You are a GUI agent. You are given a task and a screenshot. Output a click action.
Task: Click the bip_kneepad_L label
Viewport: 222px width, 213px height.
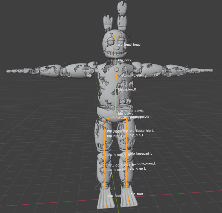(x=141, y=153)
